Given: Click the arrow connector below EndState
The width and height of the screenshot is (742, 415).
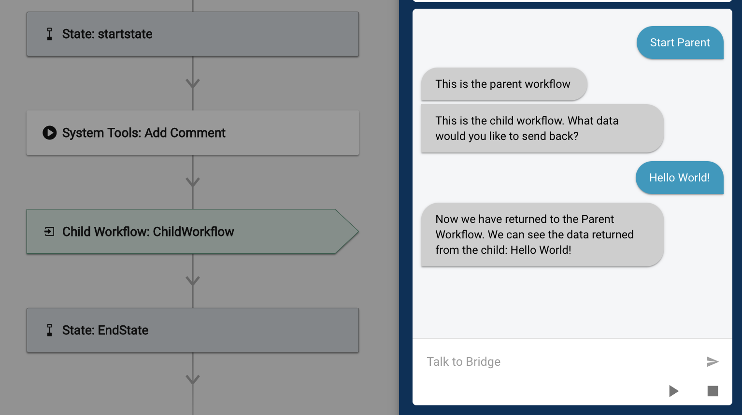Looking at the screenshot, I should tap(193, 380).
